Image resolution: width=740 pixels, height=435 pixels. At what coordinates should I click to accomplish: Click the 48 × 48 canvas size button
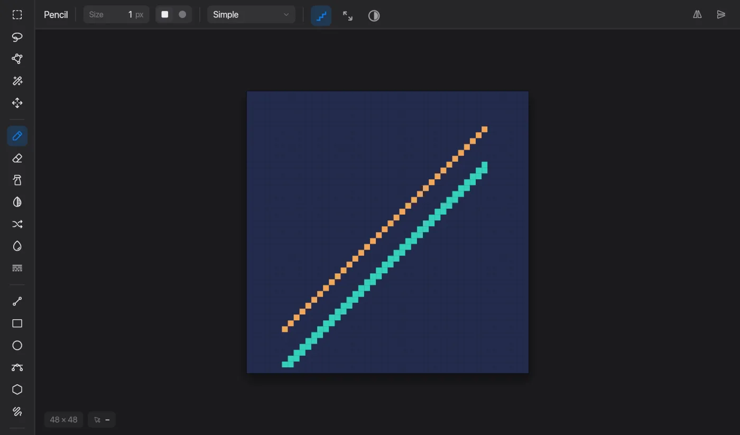(63, 420)
